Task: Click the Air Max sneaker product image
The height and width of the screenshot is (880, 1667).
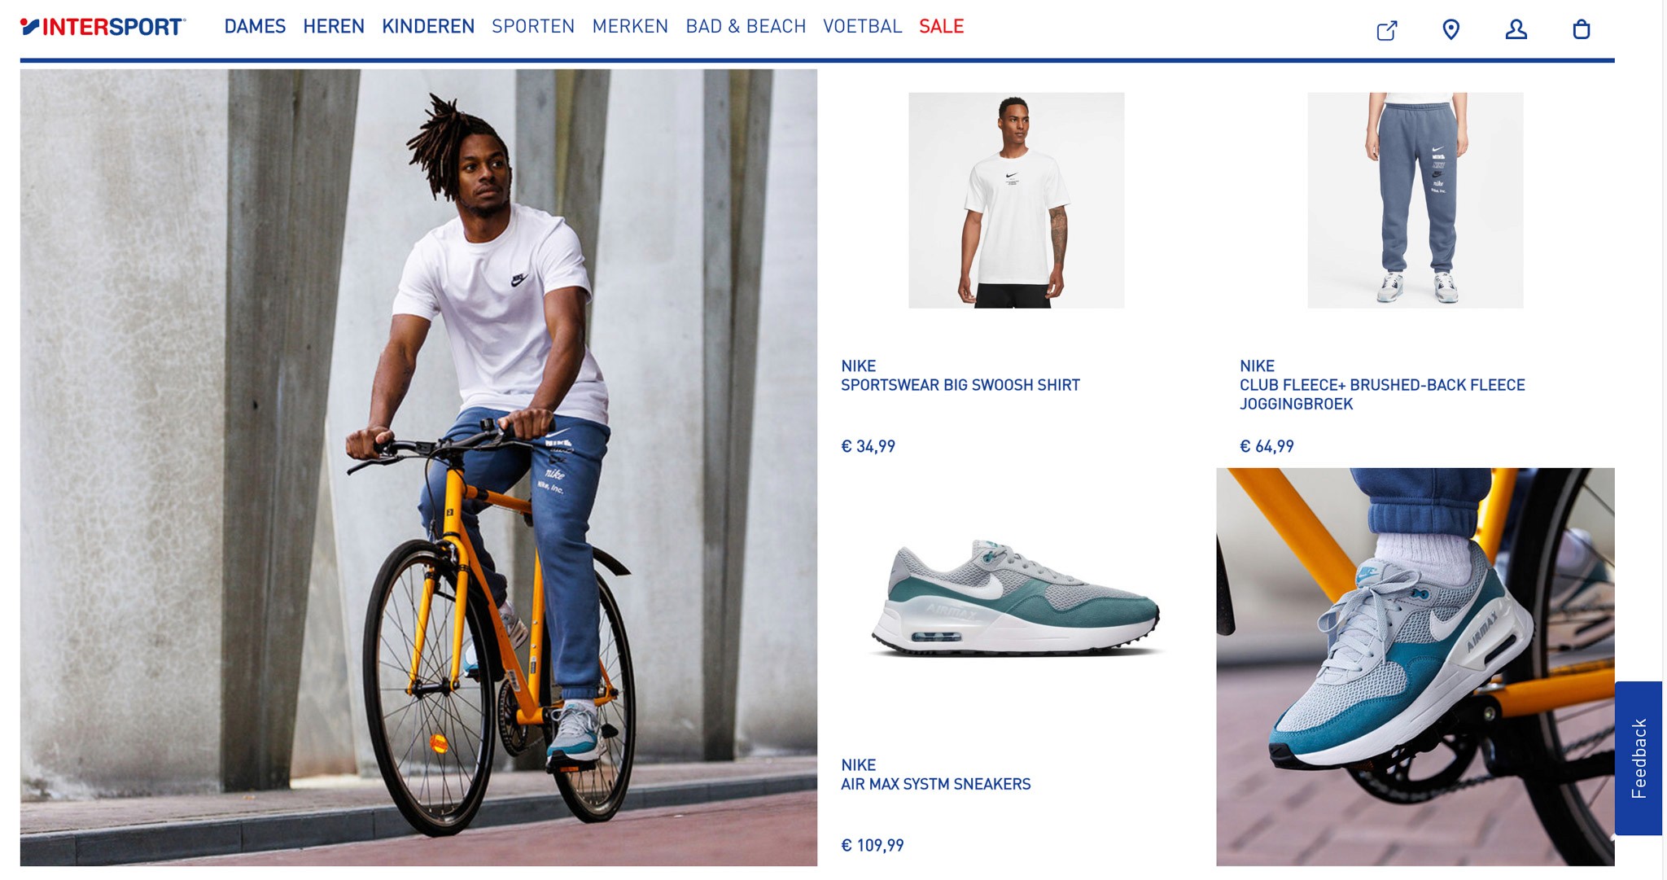Action: [1017, 598]
